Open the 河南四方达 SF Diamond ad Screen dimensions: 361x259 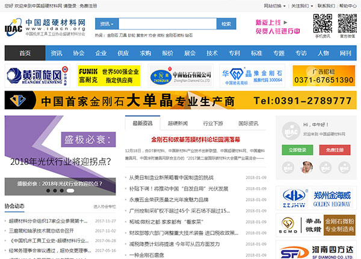coord(316,250)
